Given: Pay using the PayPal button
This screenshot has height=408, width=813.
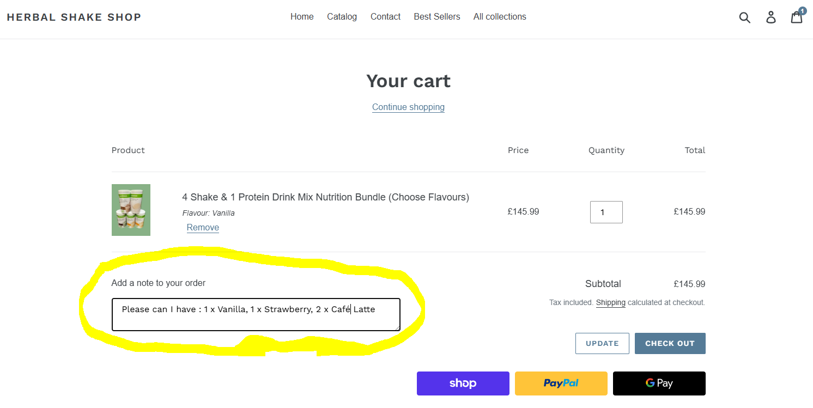Looking at the screenshot, I should coord(561,383).
